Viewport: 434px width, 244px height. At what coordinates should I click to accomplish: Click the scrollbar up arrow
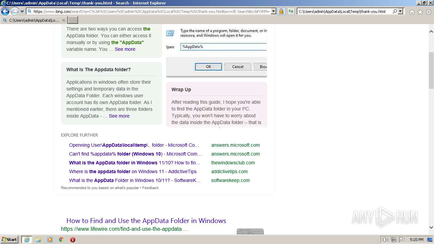point(431,32)
